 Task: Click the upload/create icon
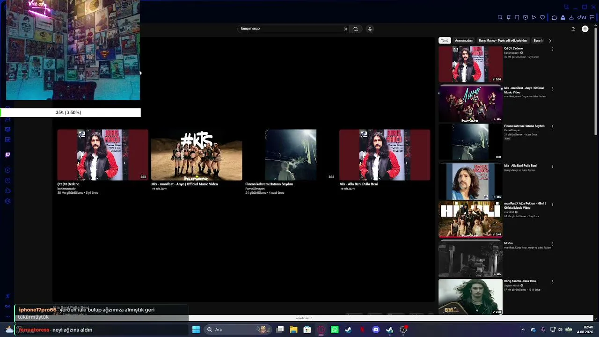click(x=573, y=29)
